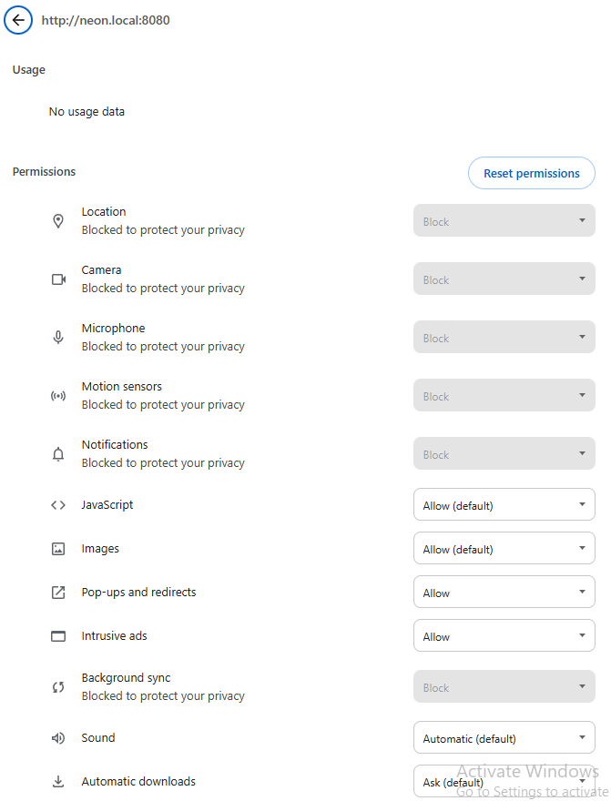Open the Intrusive ads dropdown
The image size is (611, 801).
pos(504,635)
